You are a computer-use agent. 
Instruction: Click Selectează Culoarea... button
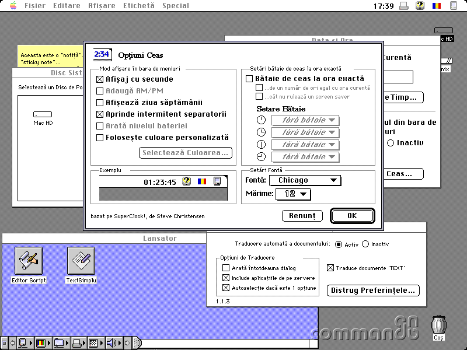pyautogui.click(x=185, y=153)
